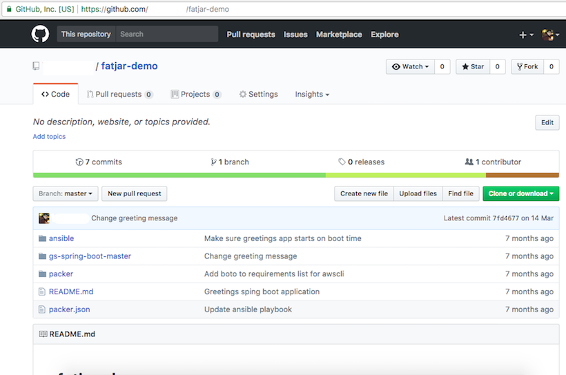Image resolution: width=566 pixels, height=375 pixels.
Task: Open the packer folder
Action: click(x=61, y=274)
